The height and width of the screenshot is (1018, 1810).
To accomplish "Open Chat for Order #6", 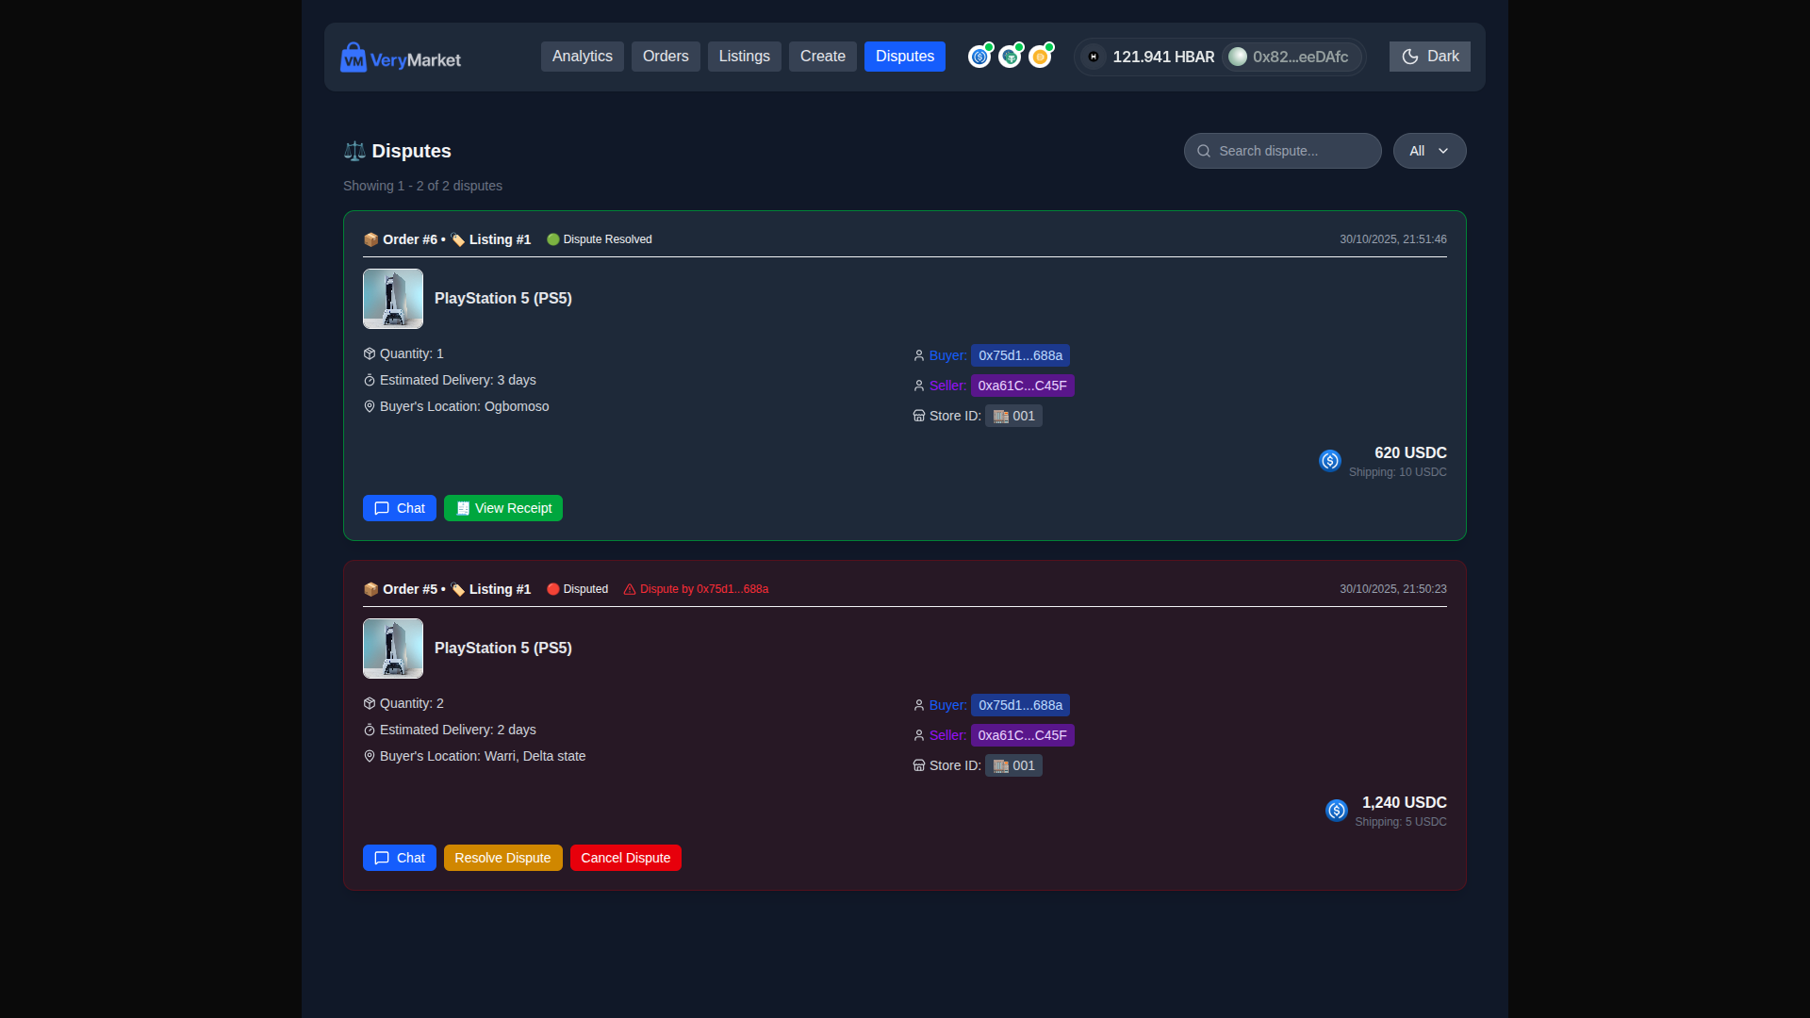I will click(400, 508).
